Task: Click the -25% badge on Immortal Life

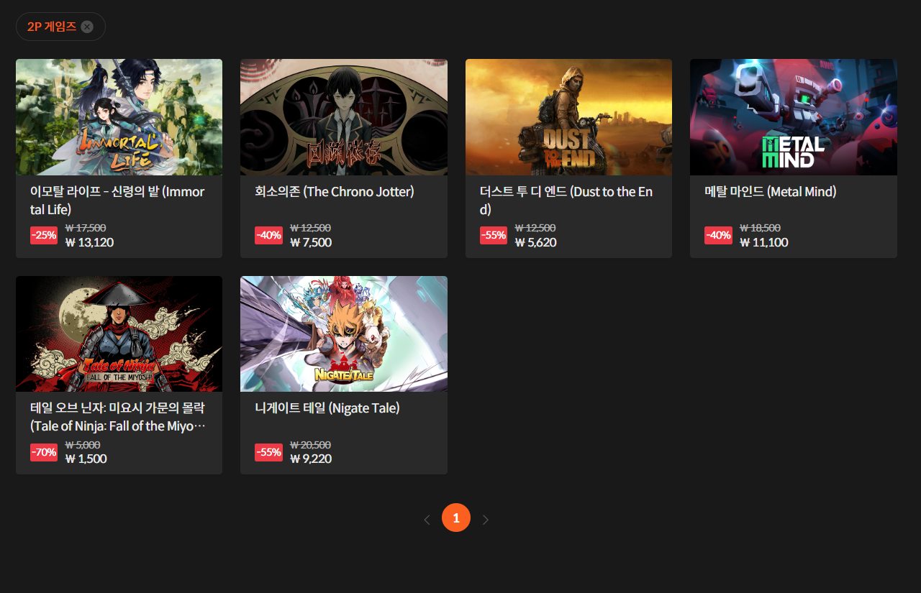Action: (44, 235)
